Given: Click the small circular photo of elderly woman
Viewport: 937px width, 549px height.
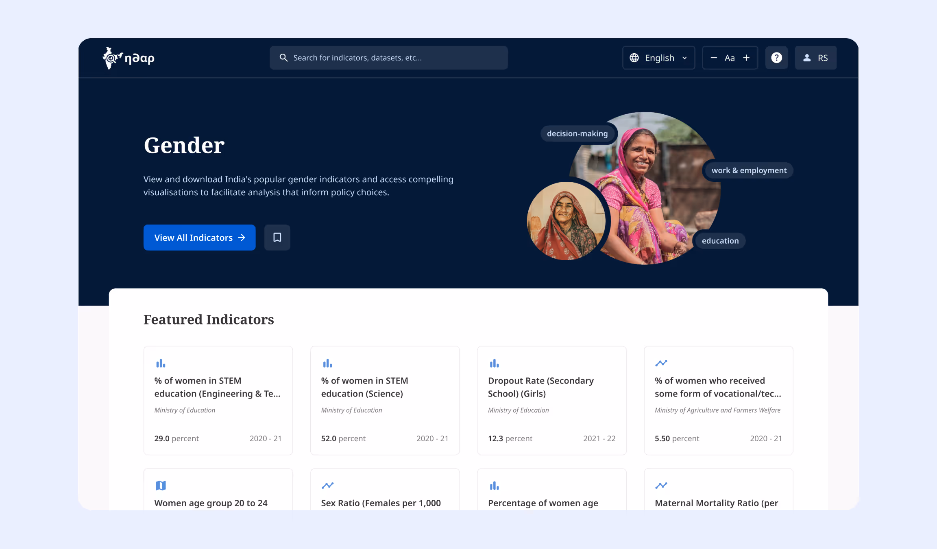Looking at the screenshot, I should [567, 221].
